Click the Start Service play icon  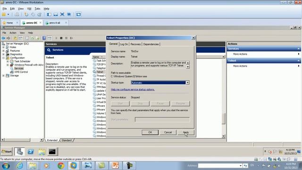(x=56, y=38)
